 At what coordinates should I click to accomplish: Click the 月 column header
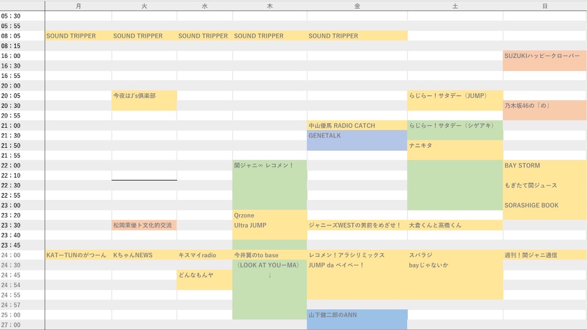[78, 6]
